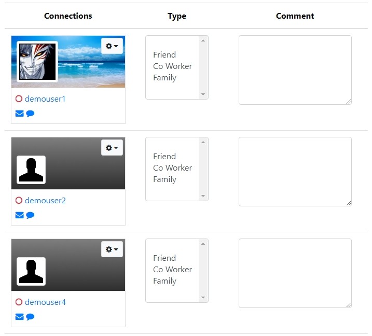The image size is (372, 336).
Task: Click the Comment column header
Action: [295, 16]
